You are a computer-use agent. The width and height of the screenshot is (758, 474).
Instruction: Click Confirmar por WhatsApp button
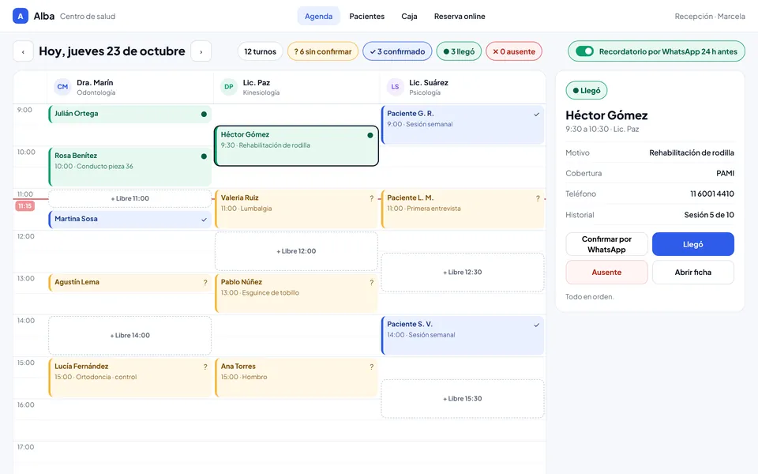[606, 244]
